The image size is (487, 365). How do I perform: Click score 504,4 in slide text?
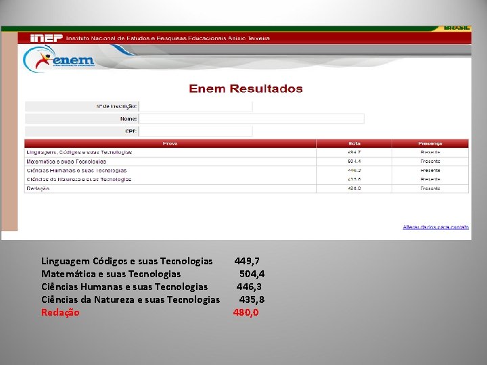252,274
